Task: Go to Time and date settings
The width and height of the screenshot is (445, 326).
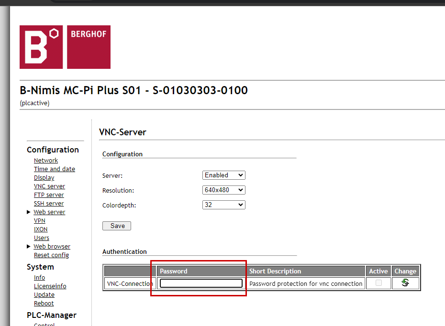Action: pos(55,169)
